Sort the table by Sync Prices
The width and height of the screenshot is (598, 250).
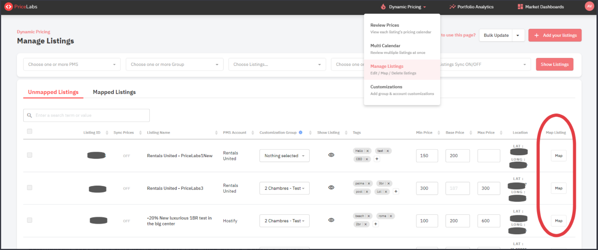140,132
